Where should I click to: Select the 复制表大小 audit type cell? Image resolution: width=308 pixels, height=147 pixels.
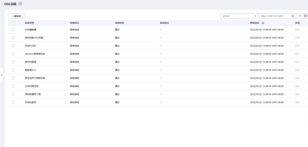(31, 70)
